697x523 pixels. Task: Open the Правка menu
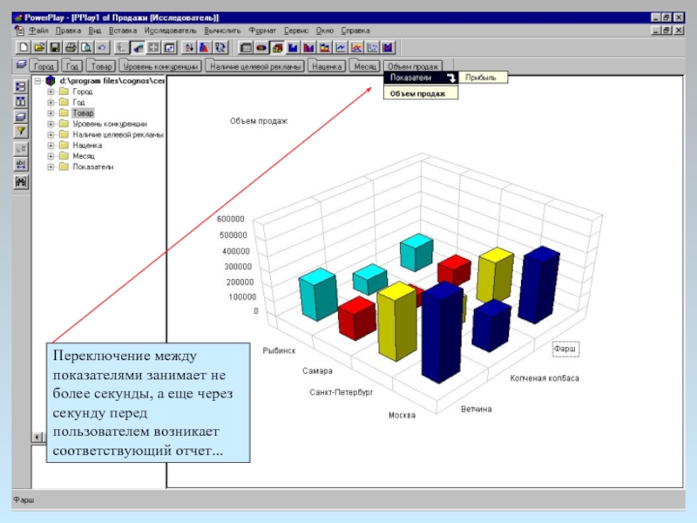pyautogui.click(x=68, y=31)
